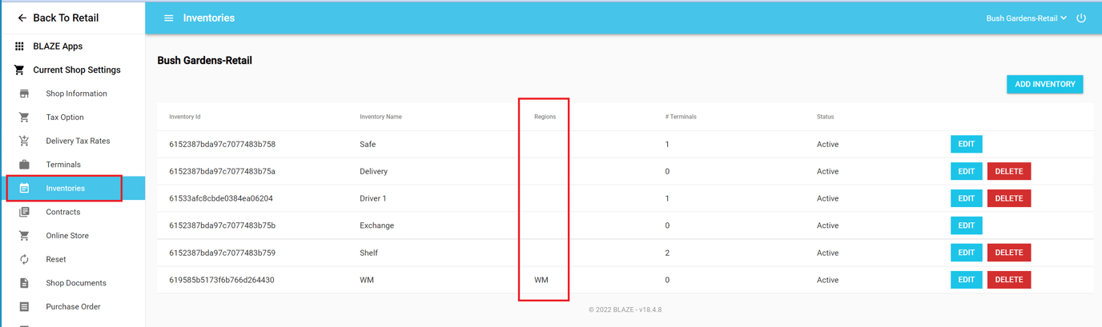Click the 2022 BLAZE version footer text
Image resolution: width=1102 pixels, height=327 pixels.
coord(625,309)
